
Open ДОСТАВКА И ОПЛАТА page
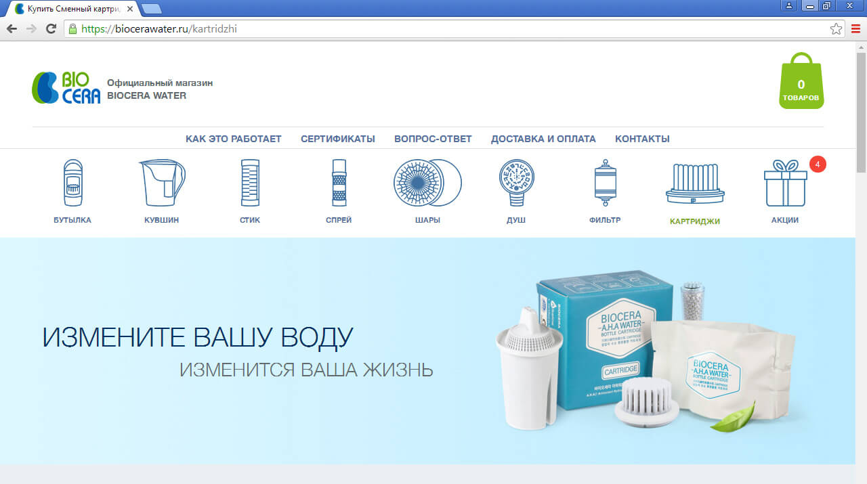(543, 139)
